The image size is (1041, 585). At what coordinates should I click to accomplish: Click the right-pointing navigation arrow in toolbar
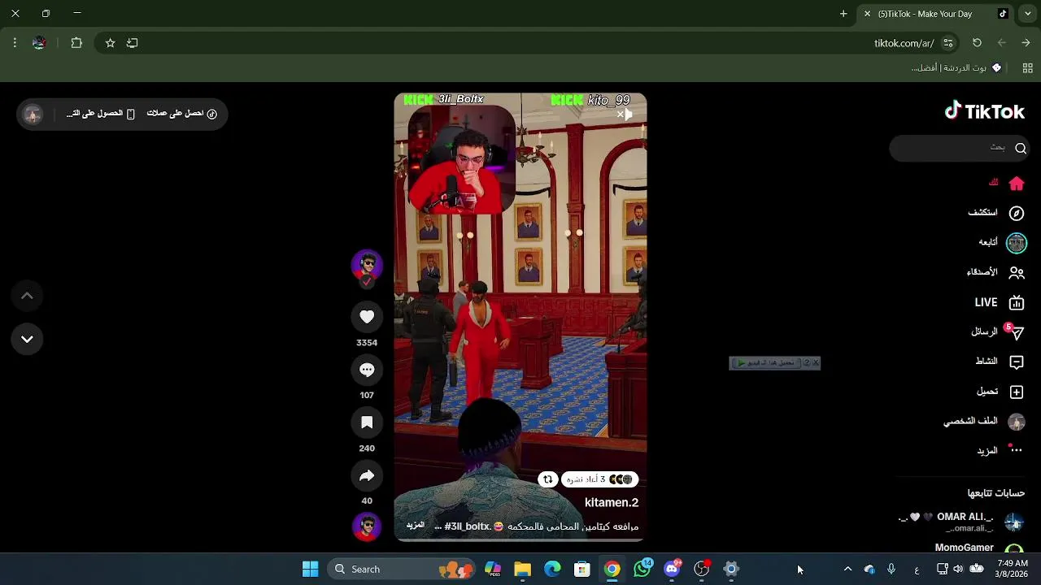1026,43
